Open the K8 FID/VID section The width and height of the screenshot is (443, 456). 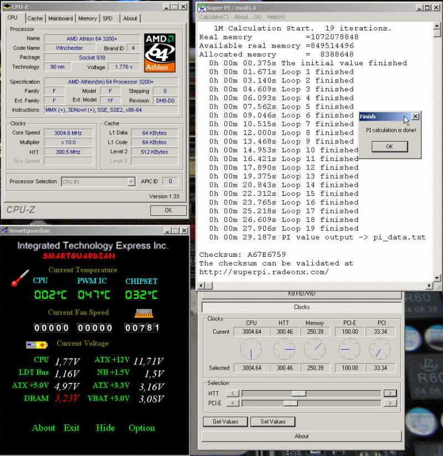302,293
